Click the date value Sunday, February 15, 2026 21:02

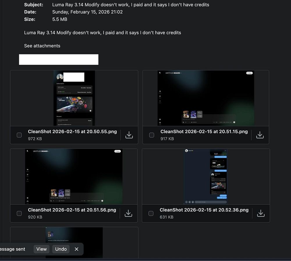point(87,12)
